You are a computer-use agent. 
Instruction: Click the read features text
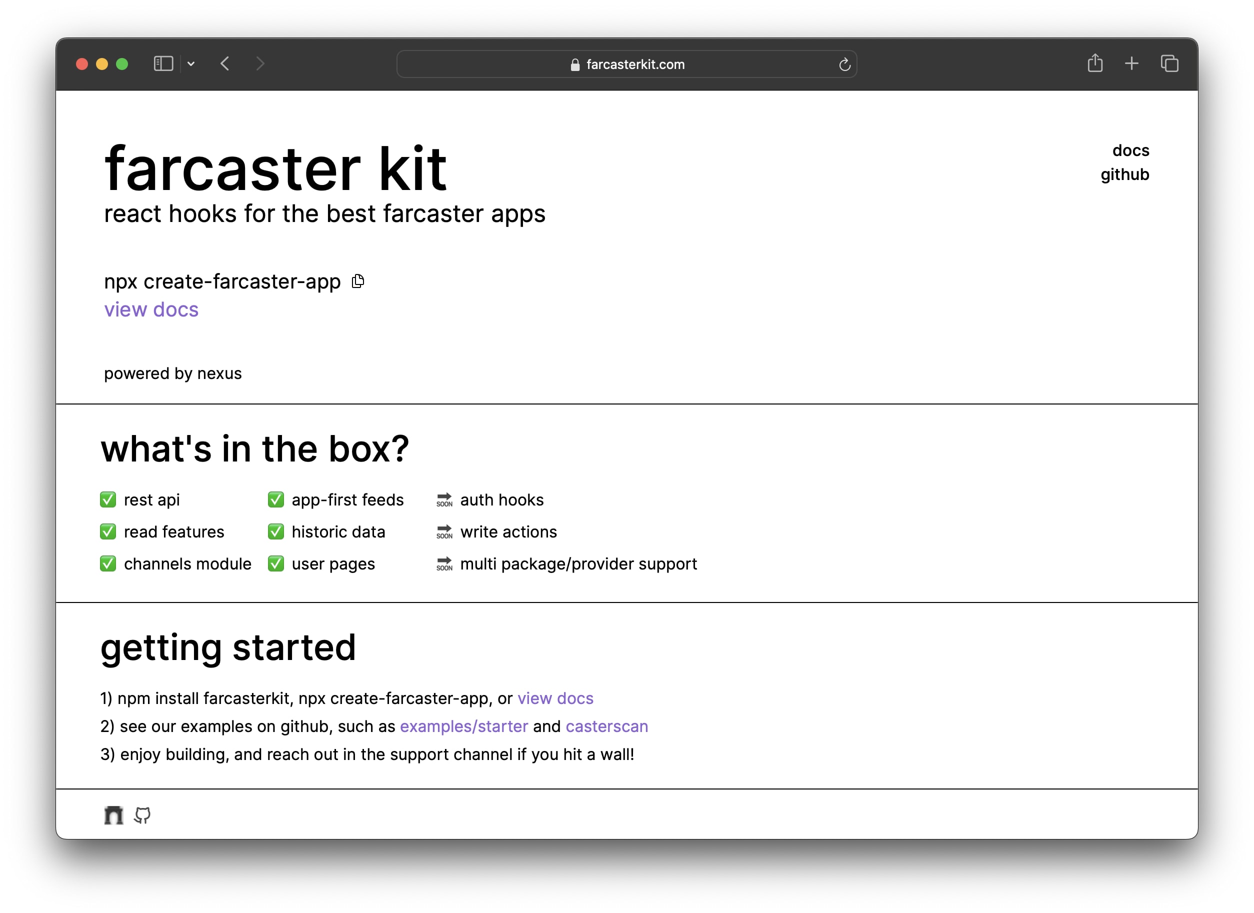[x=174, y=532]
